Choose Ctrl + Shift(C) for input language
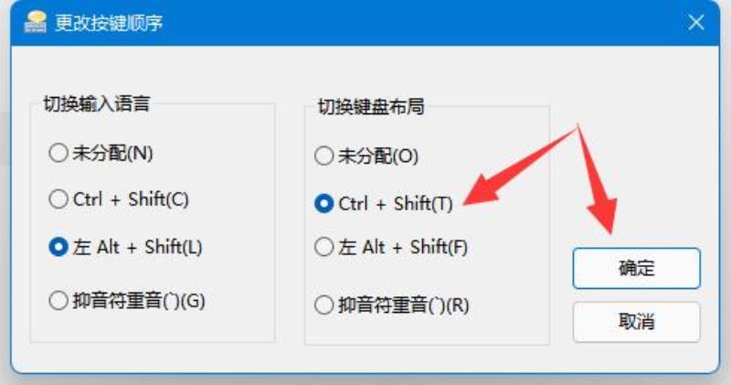 119,199
